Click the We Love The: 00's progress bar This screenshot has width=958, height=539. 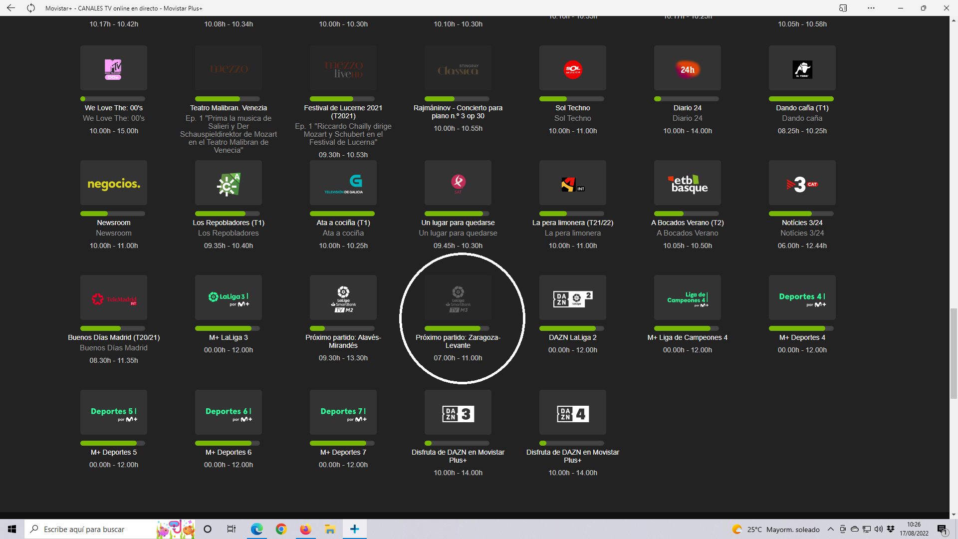tap(113, 99)
